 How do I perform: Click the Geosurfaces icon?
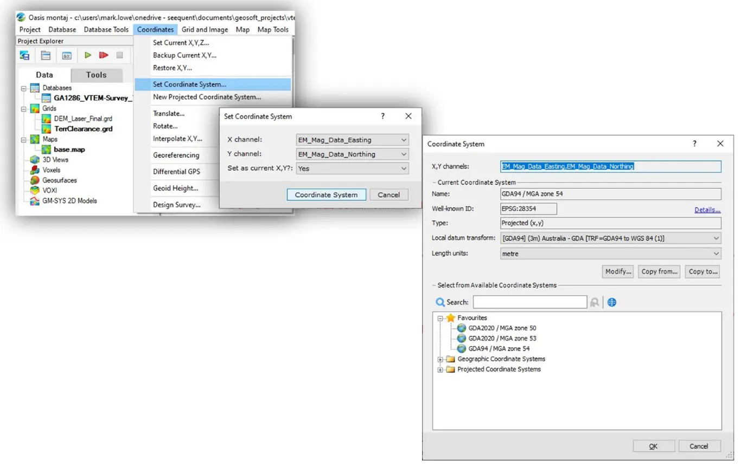[35, 180]
